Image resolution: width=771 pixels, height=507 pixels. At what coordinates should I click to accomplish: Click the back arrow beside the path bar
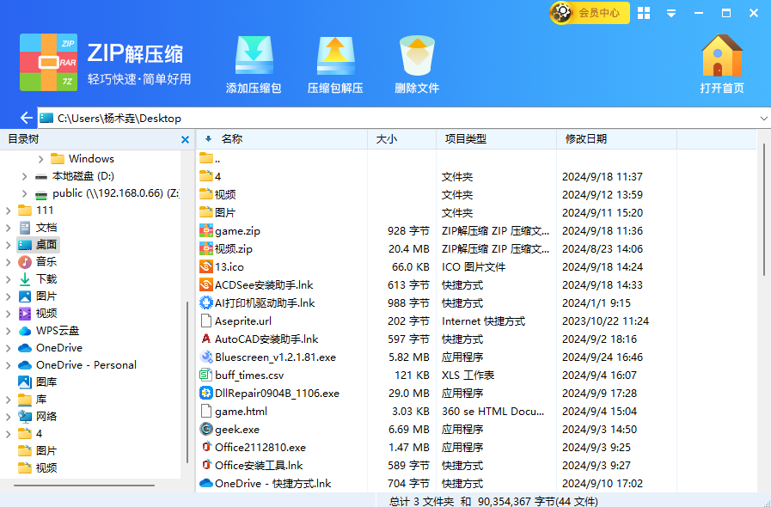coord(26,118)
